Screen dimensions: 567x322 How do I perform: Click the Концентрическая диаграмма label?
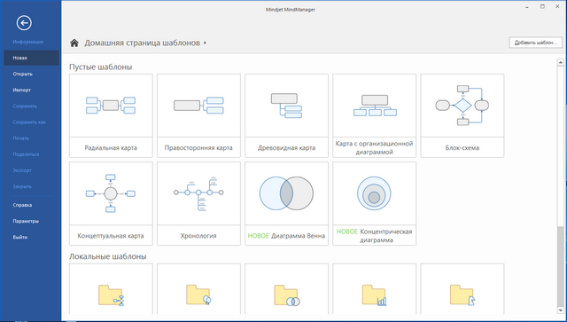(x=386, y=236)
